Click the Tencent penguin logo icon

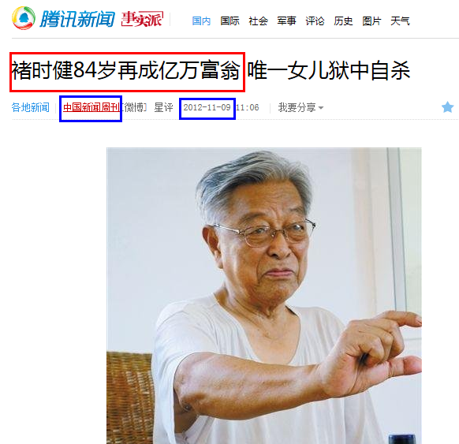[x=24, y=18]
